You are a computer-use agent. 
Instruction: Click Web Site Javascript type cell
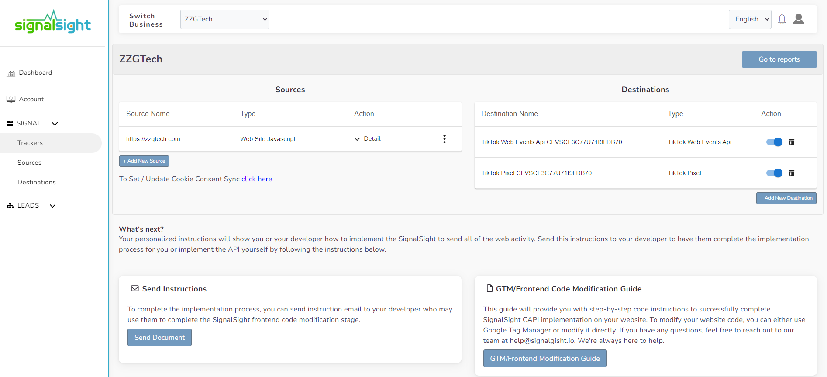(x=268, y=139)
